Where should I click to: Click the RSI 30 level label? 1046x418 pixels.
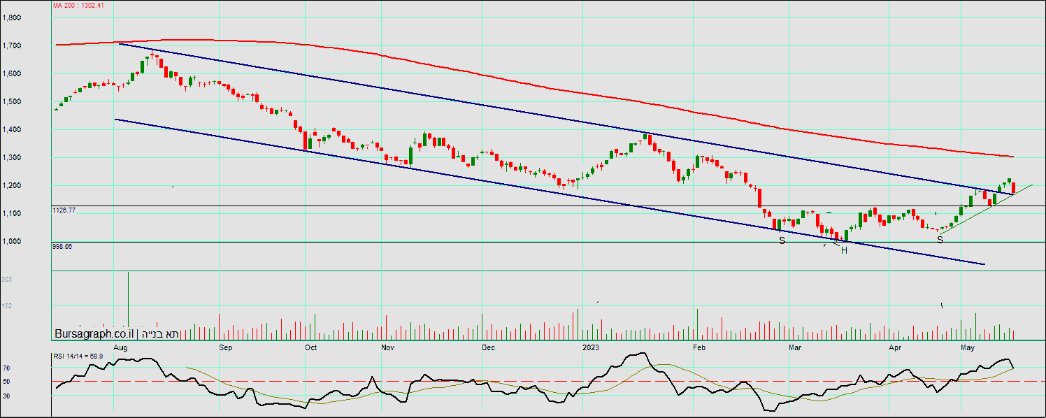(x=6, y=395)
